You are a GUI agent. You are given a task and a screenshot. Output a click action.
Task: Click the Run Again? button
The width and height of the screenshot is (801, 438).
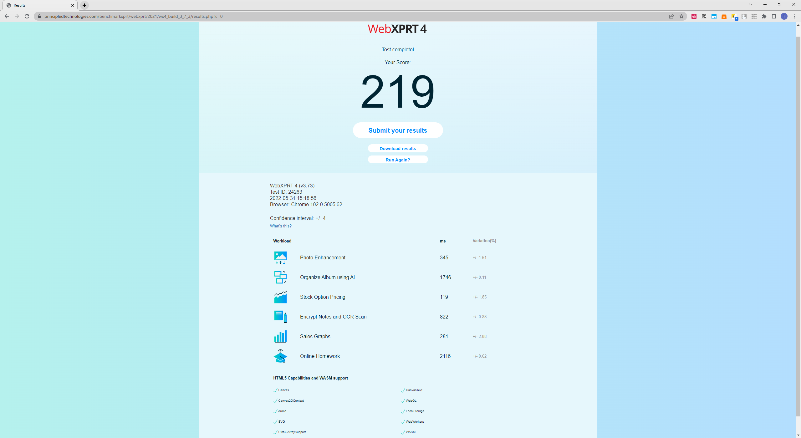[x=398, y=160]
